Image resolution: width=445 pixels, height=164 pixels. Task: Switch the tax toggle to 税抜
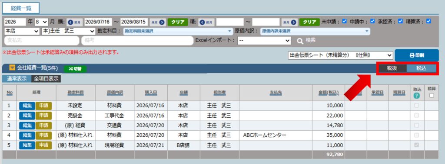click(392, 68)
